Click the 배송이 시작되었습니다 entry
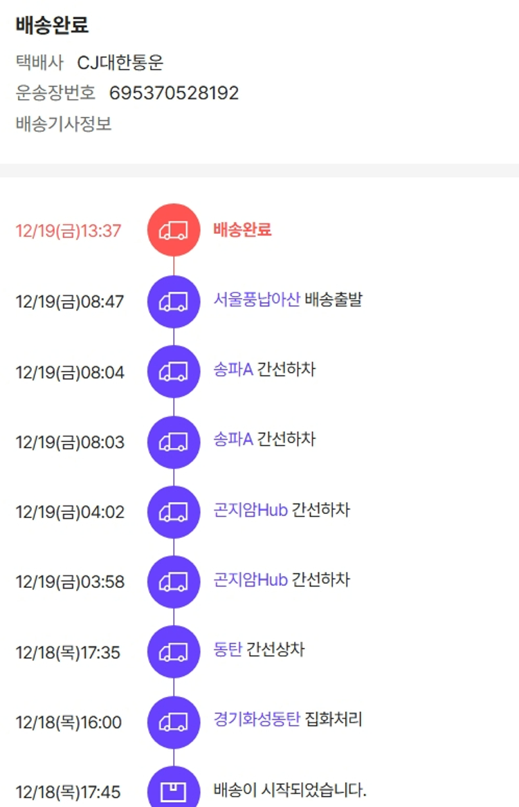Image resolution: width=519 pixels, height=807 pixels. pyautogui.click(x=290, y=790)
